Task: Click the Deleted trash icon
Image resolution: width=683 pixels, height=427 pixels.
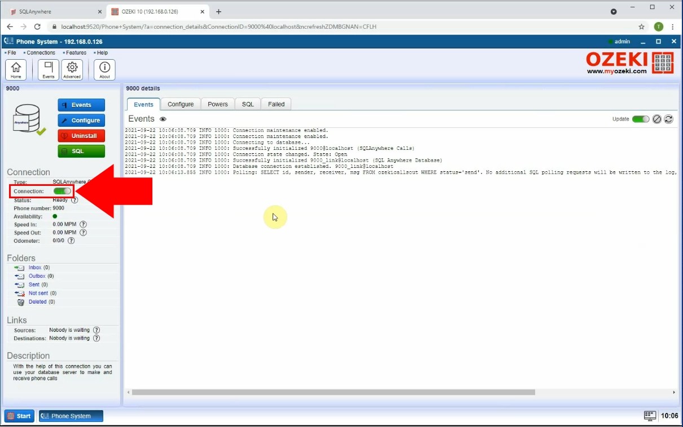Action: (21, 302)
